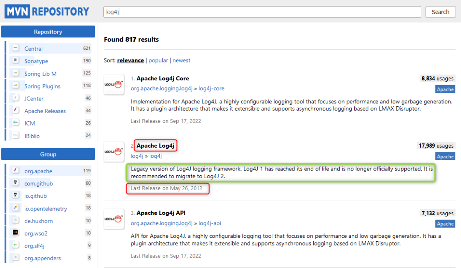
Task: Open the log4j-core artifact link
Action: 211,88
